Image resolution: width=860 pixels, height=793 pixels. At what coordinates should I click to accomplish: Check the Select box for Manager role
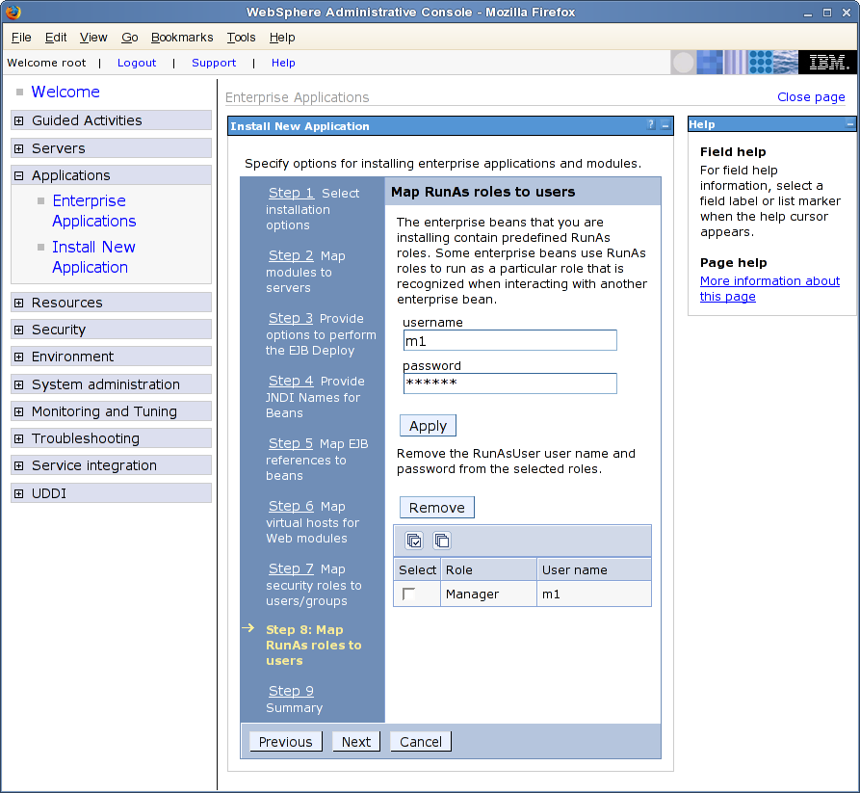[x=409, y=595]
